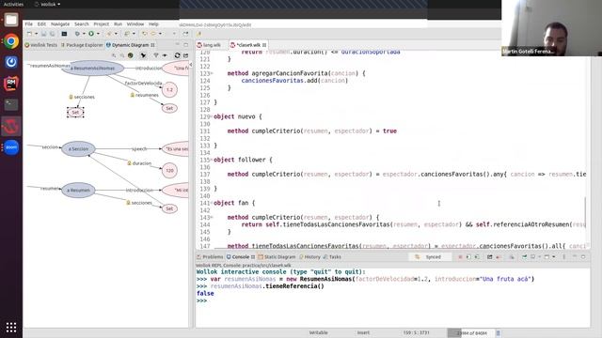Open the File menu
Viewport: 602px width, 338px height.
click(29, 24)
